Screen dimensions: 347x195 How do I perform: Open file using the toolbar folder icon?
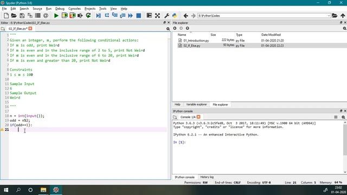pyautogui.click(x=14, y=16)
